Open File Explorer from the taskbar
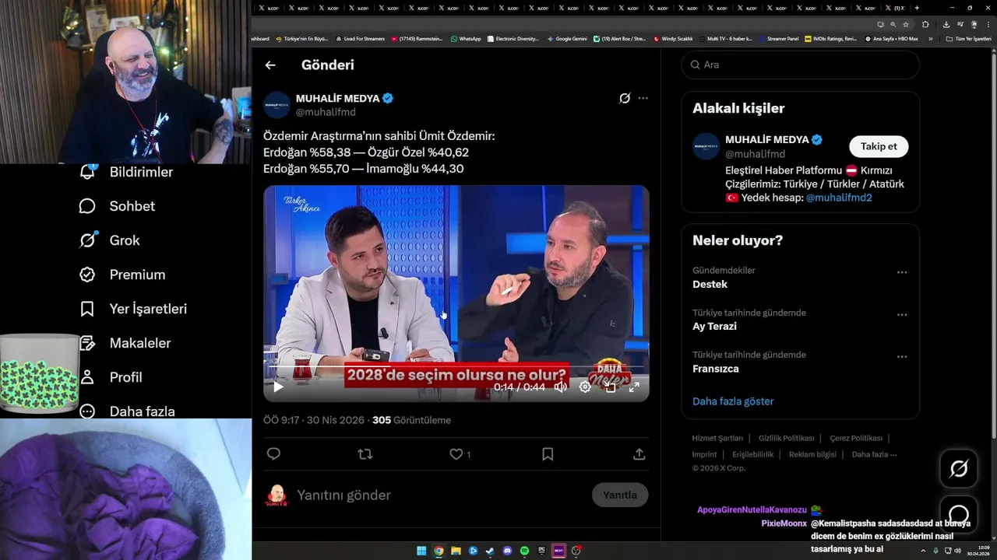997x560 pixels. pyautogui.click(x=456, y=551)
